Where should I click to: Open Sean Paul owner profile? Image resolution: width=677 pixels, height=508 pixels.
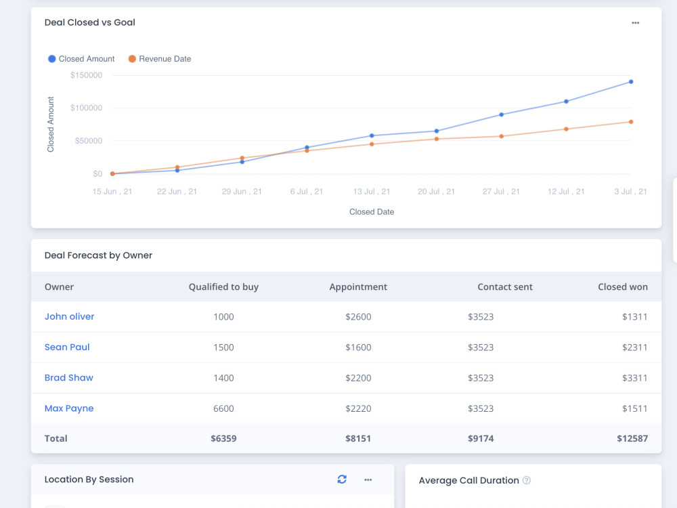(67, 347)
